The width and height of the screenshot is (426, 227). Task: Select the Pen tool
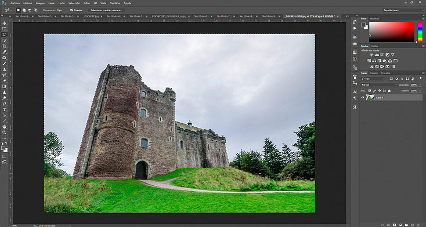pyautogui.click(x=4, y=104)
